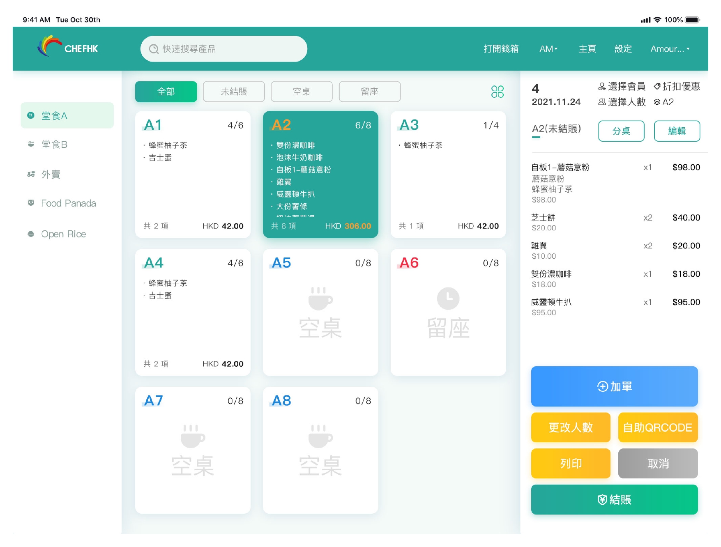The image size is (721, 547).
Task: Open the 外賣 takeaway section
Action: pyautogui.click(x=51, y=175)
